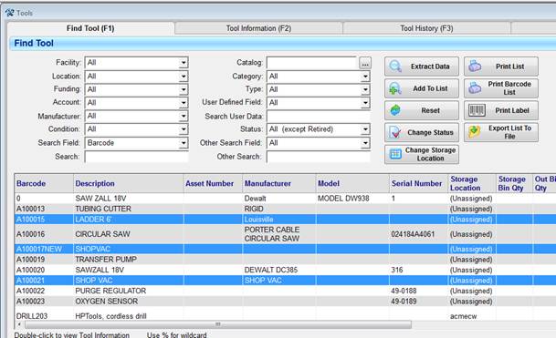The width and height of the screenshot is (556, 338).
Task: Click the Reset button label
Action: tap(431, 110)
